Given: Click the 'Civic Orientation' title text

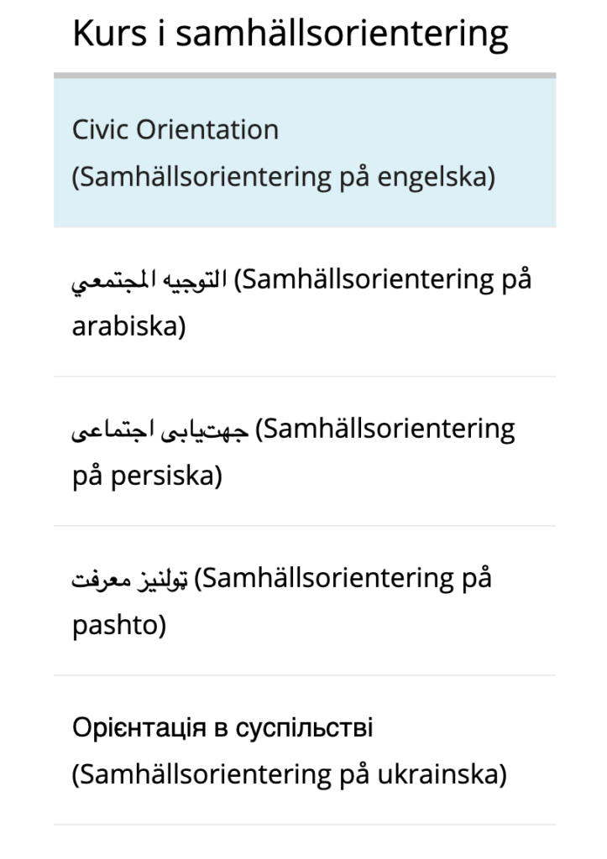Looking at the screenshot, I should [175, 130].
